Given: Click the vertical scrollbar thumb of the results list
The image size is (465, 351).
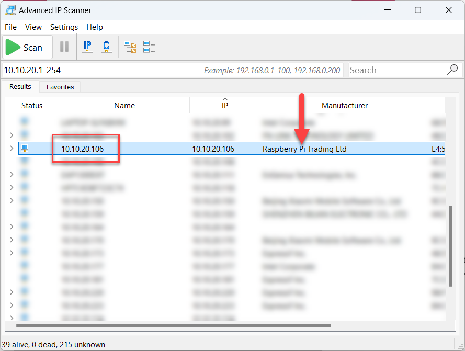Looking at the screenshot, I should click(x=450, y=246).
